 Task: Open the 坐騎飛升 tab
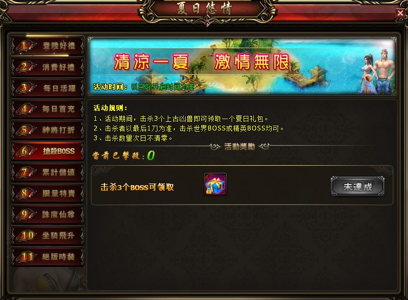coord(48,236)
